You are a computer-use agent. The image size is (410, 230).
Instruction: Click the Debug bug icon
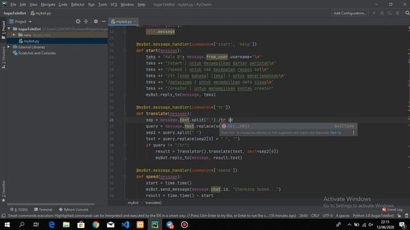382,13
